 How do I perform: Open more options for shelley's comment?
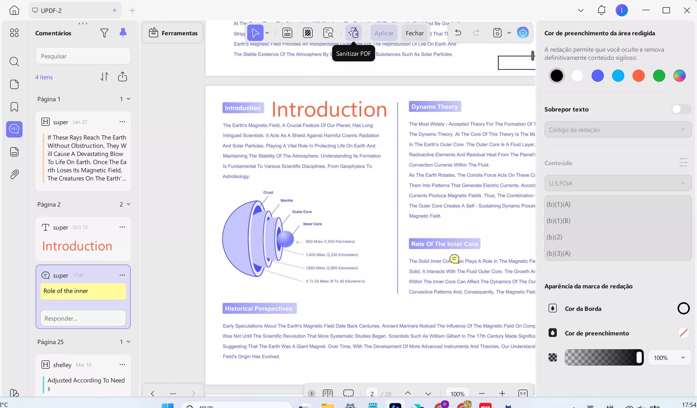click(122, 364)
